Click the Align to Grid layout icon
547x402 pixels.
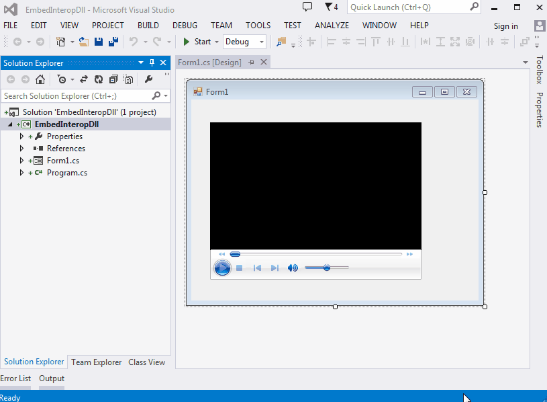coord(311,42)
